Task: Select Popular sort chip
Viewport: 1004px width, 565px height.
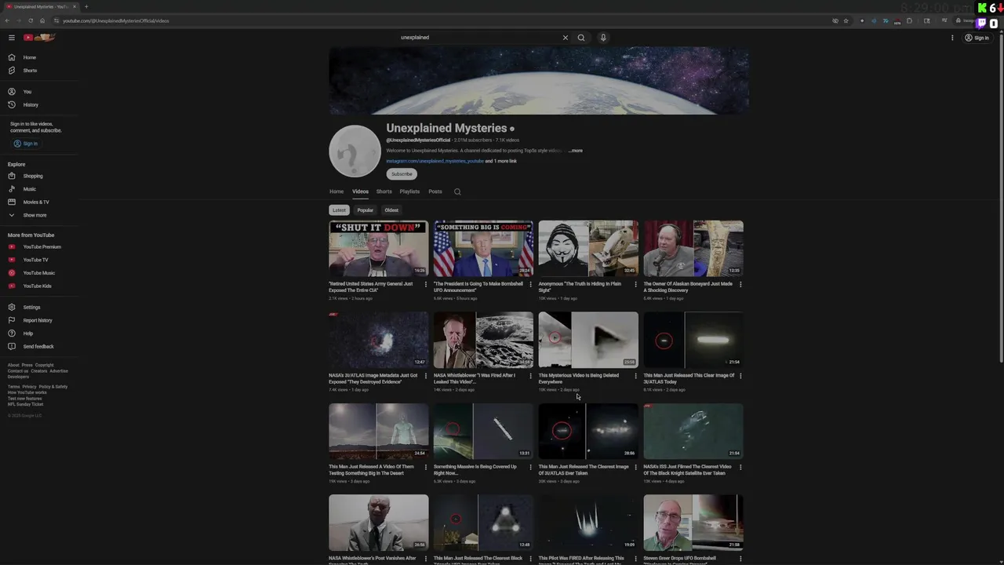Action: (366, 210)
